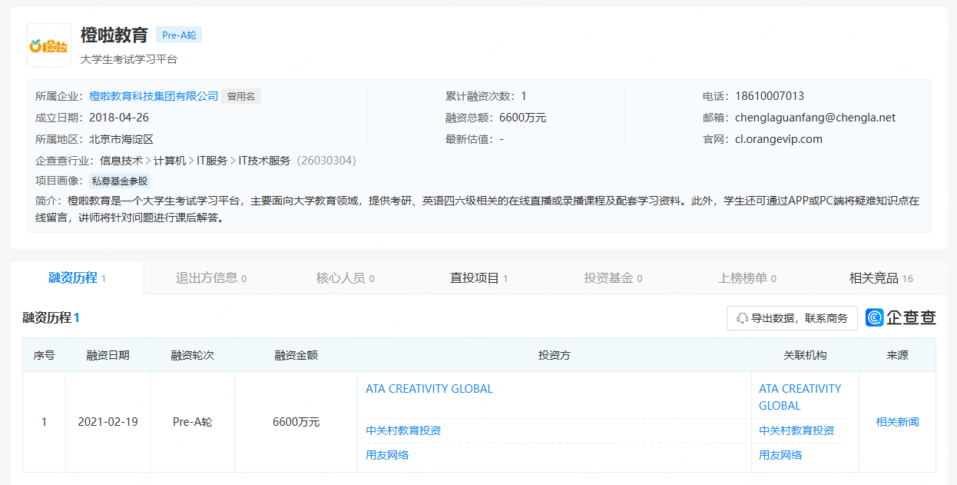The height and width of the screenshot is (485, 957).
Task: Open 用友网络 investor link
Action: coord(387,455)
